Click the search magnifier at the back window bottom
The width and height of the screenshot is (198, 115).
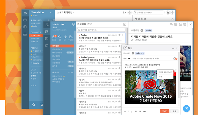pos(34,105)
